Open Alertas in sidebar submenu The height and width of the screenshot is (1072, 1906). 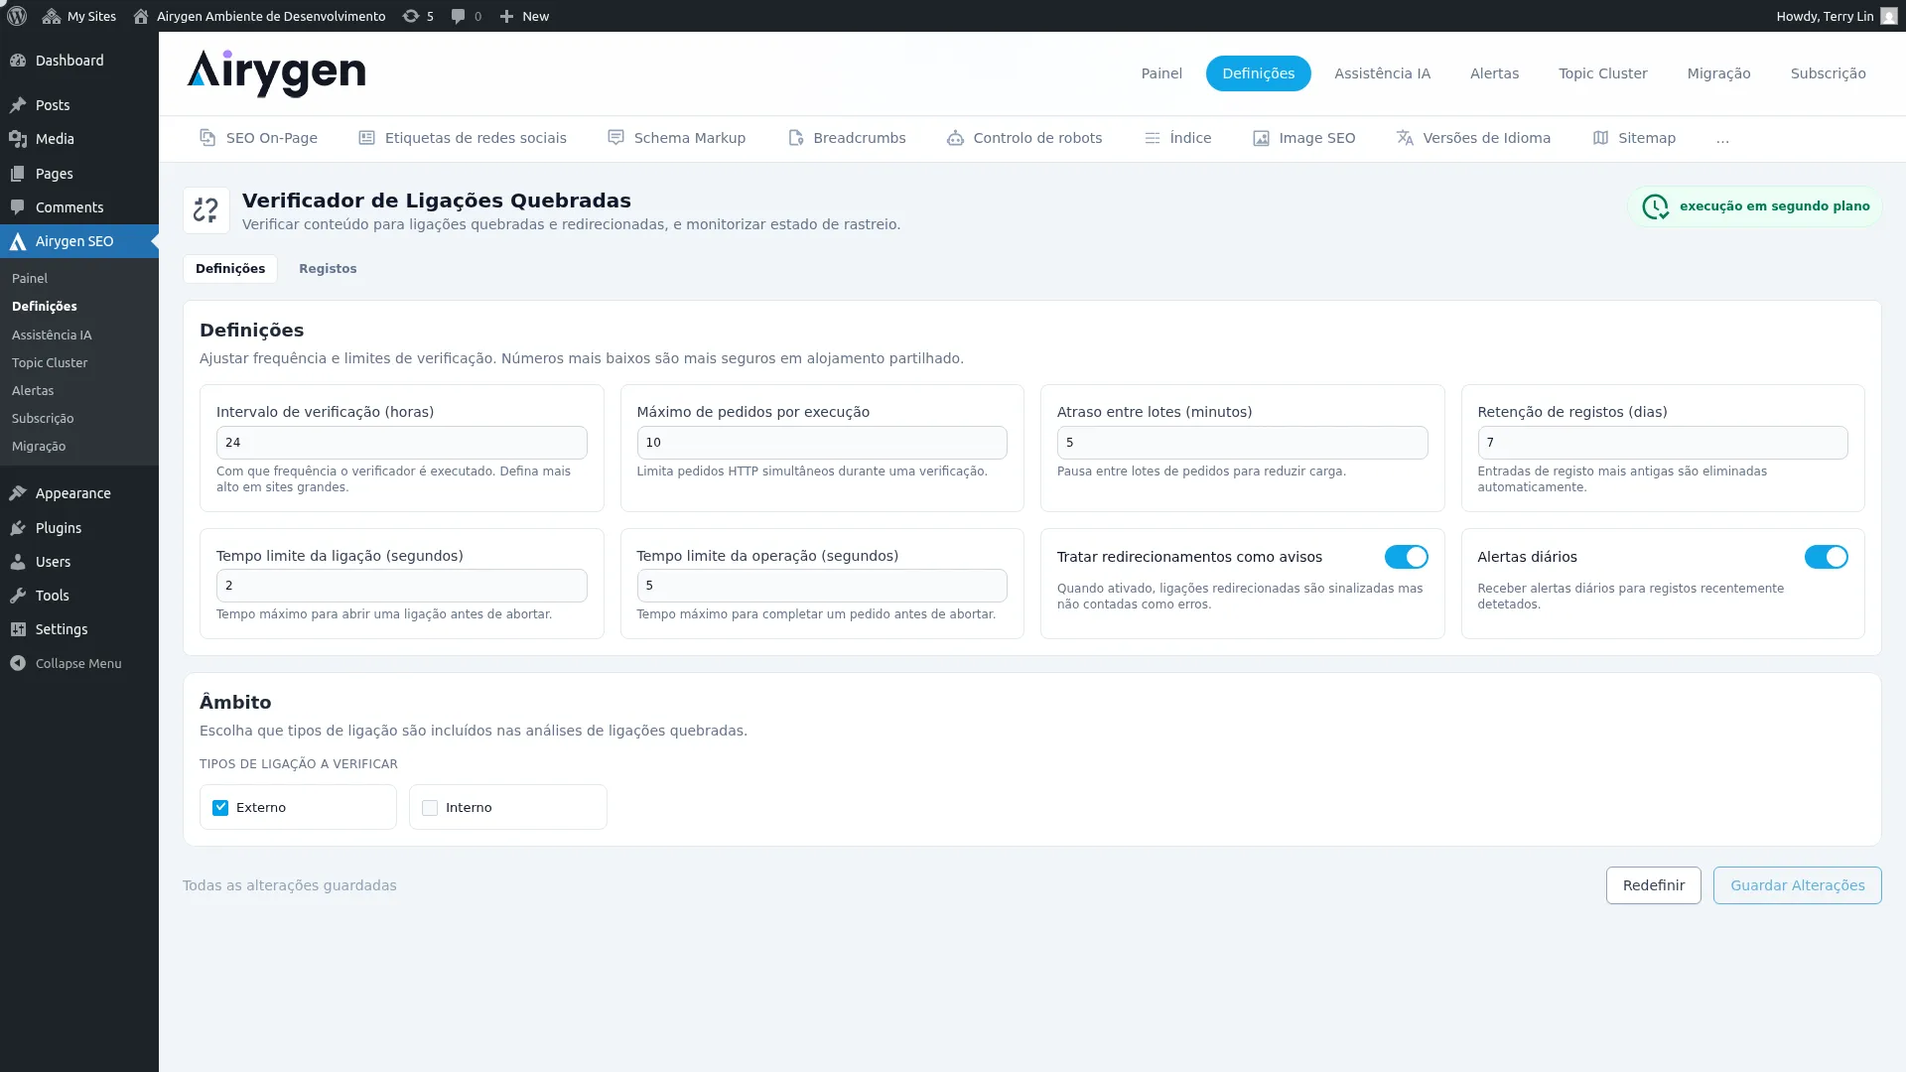click(33, 391)
